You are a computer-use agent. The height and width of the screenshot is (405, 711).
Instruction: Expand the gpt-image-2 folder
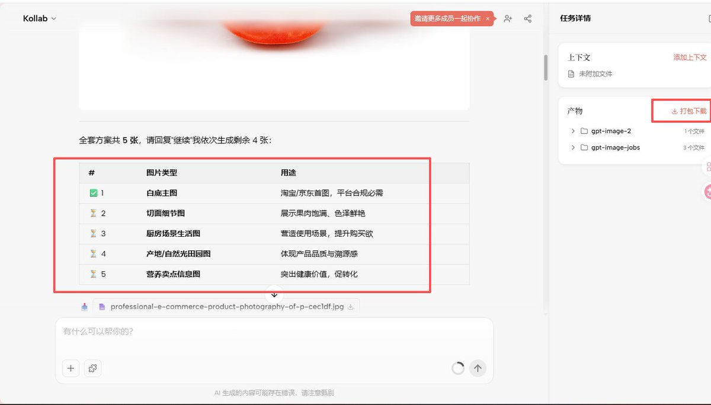click(x=572, y=131)
